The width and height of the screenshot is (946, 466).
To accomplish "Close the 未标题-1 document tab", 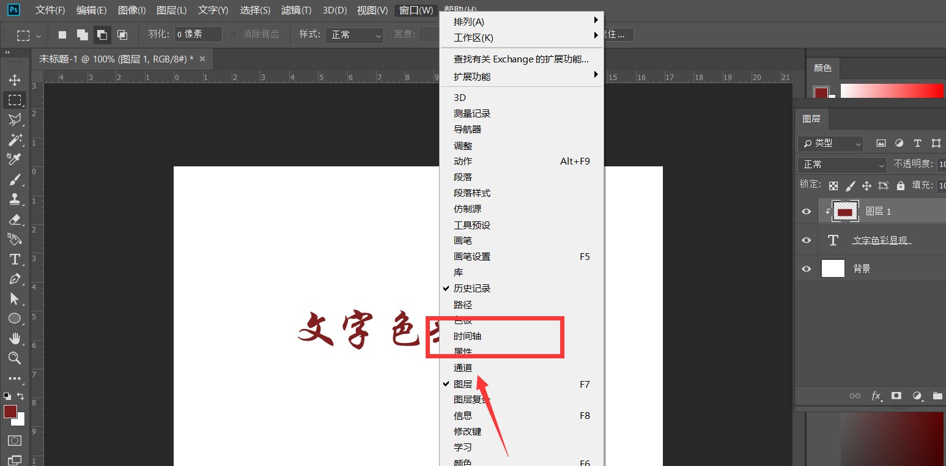I will tap(202, 59).
